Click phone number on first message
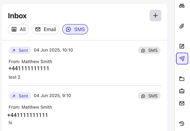This screenshot has width=190, height=131. point(29,68)
